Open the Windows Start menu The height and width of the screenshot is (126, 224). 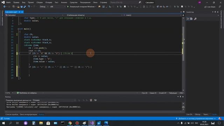[x=3, y=123]
